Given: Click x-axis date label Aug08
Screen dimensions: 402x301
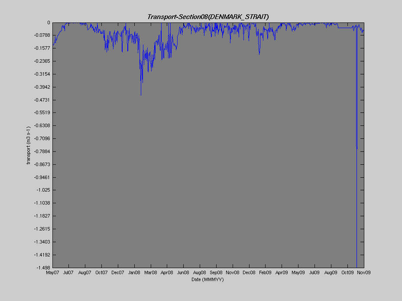Looking at the screenshot, I should click(x=200, y=272).
